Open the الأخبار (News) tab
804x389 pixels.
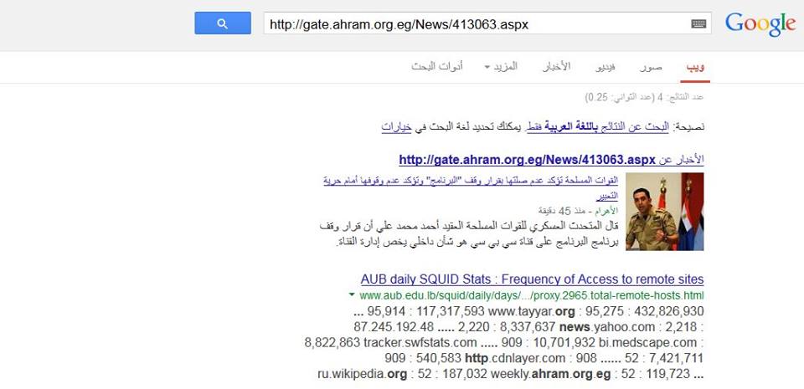555,66
